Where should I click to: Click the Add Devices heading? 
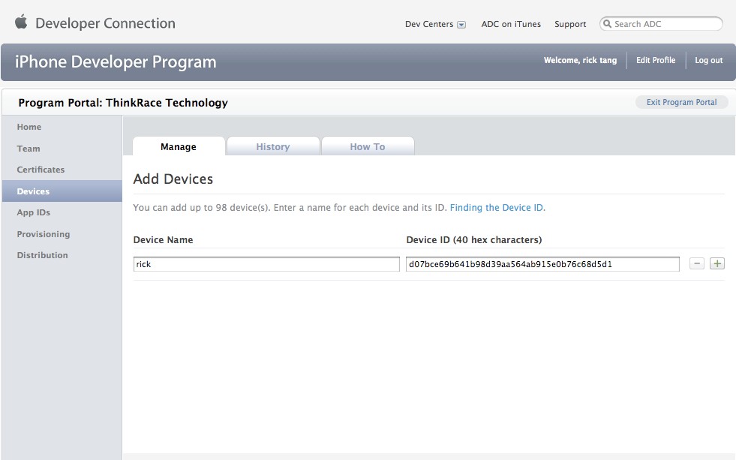coord(173,179)
